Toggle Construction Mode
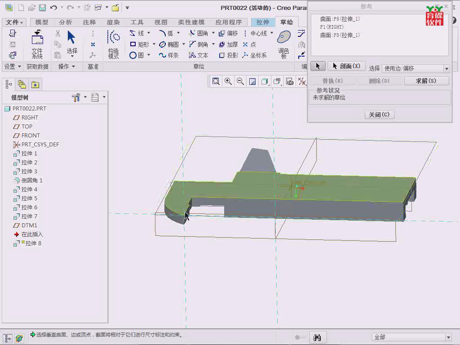Image resolution: width=460 pixels, height=345 pixels. pos(113,44)
